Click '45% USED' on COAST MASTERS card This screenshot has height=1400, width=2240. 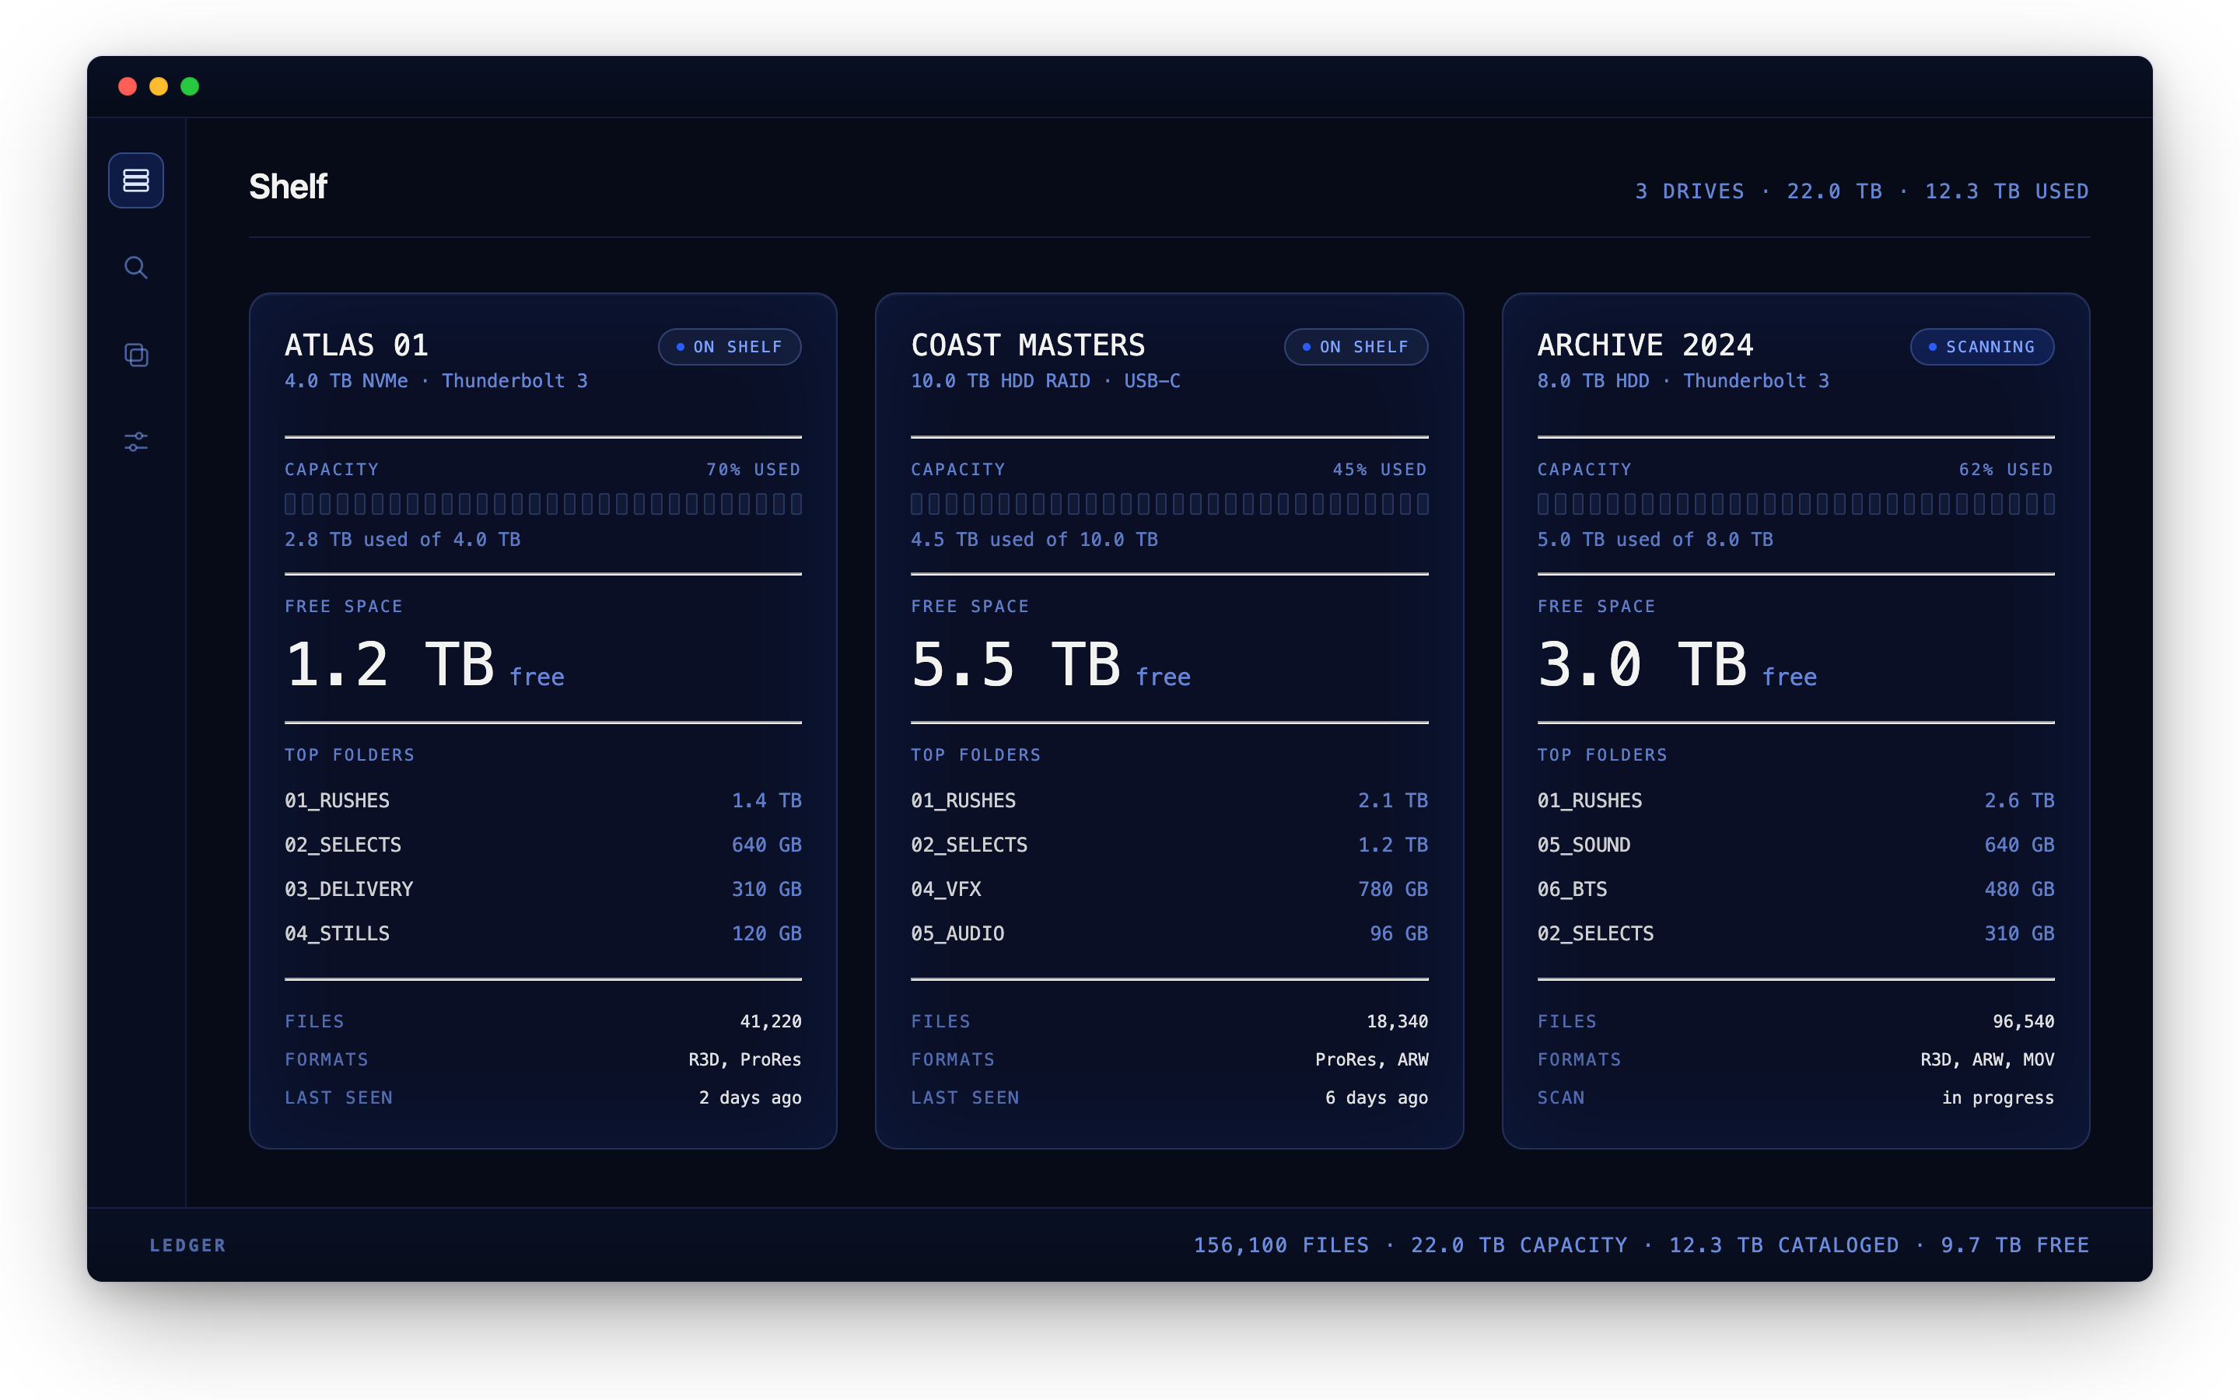pos(1379,470)
